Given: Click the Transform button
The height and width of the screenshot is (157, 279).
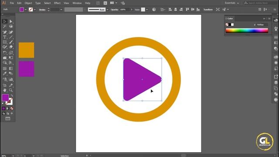Looking at the screenshot, I should (x=208, y=10).
